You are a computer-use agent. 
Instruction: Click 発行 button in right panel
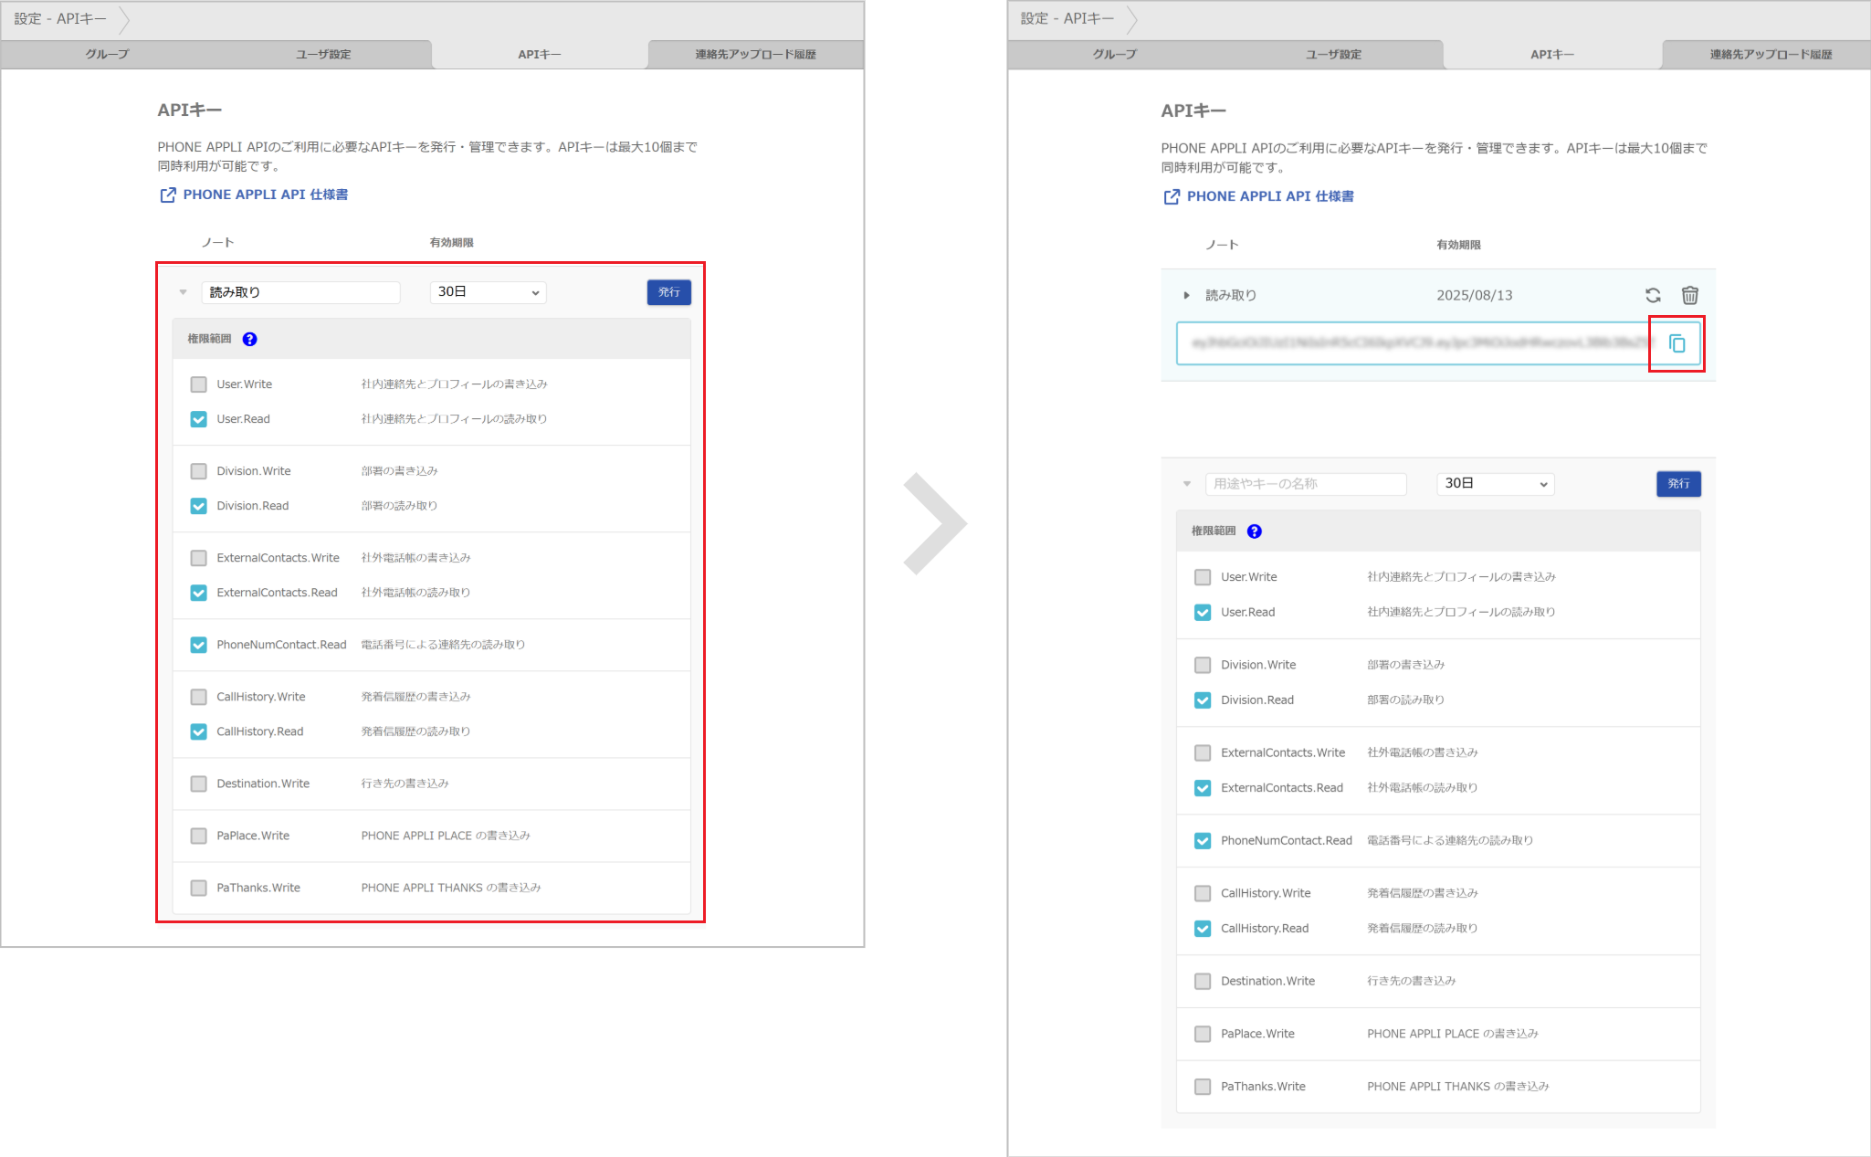coord(1678,484)
